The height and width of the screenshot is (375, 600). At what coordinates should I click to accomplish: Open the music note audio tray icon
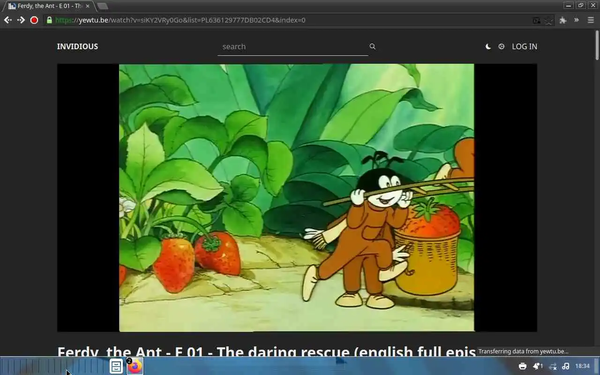click(x=565, y=366)
